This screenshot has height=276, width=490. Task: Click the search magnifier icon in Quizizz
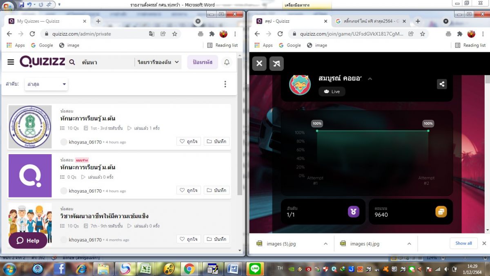pos(72,62)
